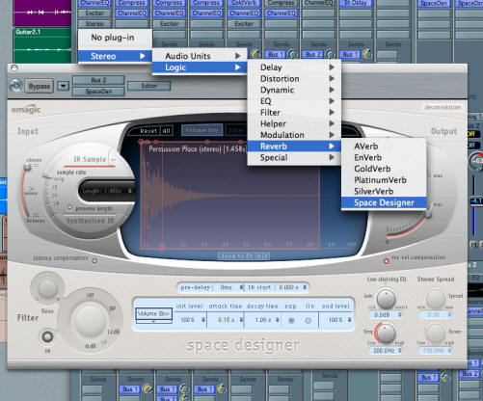
Task: Open the Dynamic plug-in category
Action: [294, 90]
